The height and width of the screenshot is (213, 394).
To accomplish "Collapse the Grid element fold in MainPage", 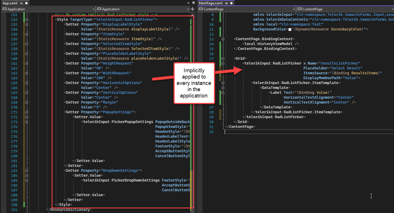I will point(223,58).
